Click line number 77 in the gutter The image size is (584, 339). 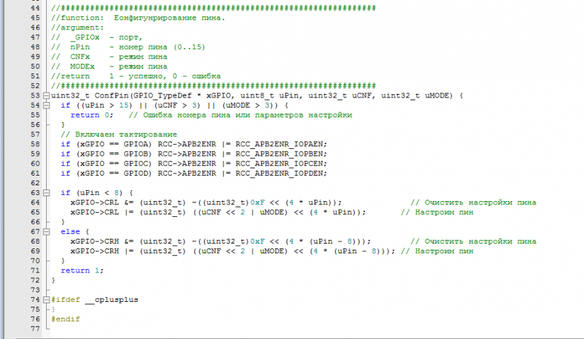click(x=34, y=329)
